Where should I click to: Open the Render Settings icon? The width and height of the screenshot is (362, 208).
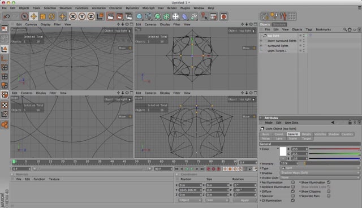pos(128,16)
